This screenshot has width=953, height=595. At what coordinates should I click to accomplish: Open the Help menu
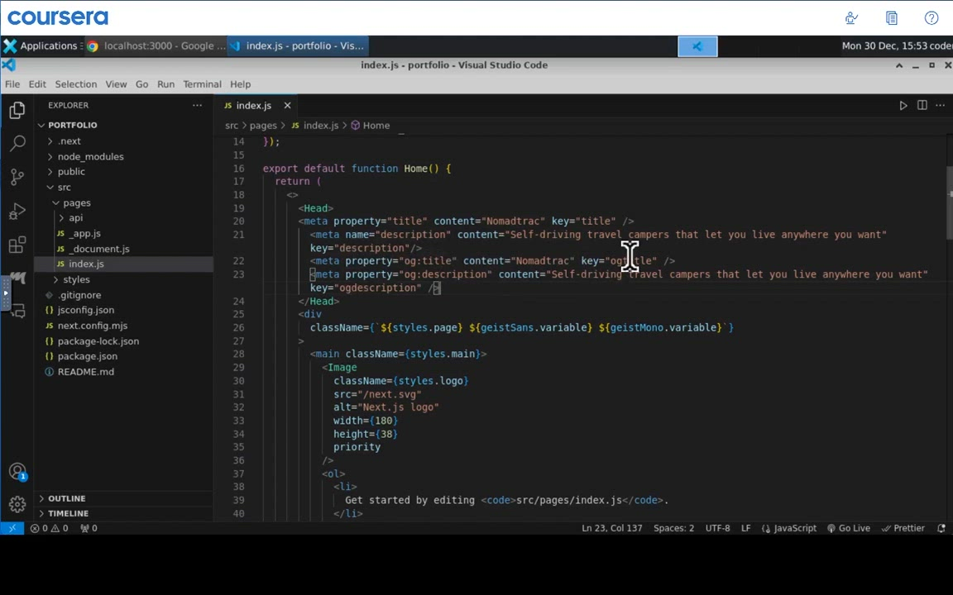(x=240, y=83)
